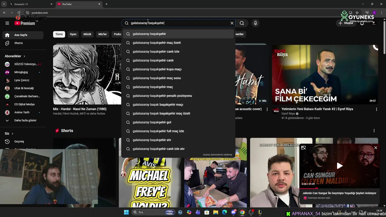Expand Daha fazla göster subscriptions list
386x217 pixels.
(23, 120)
